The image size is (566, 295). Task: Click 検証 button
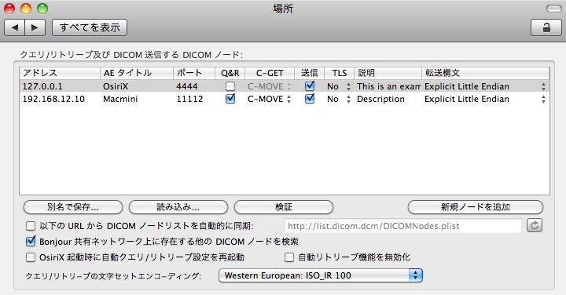pyautogui.click(x=284, y=207)
